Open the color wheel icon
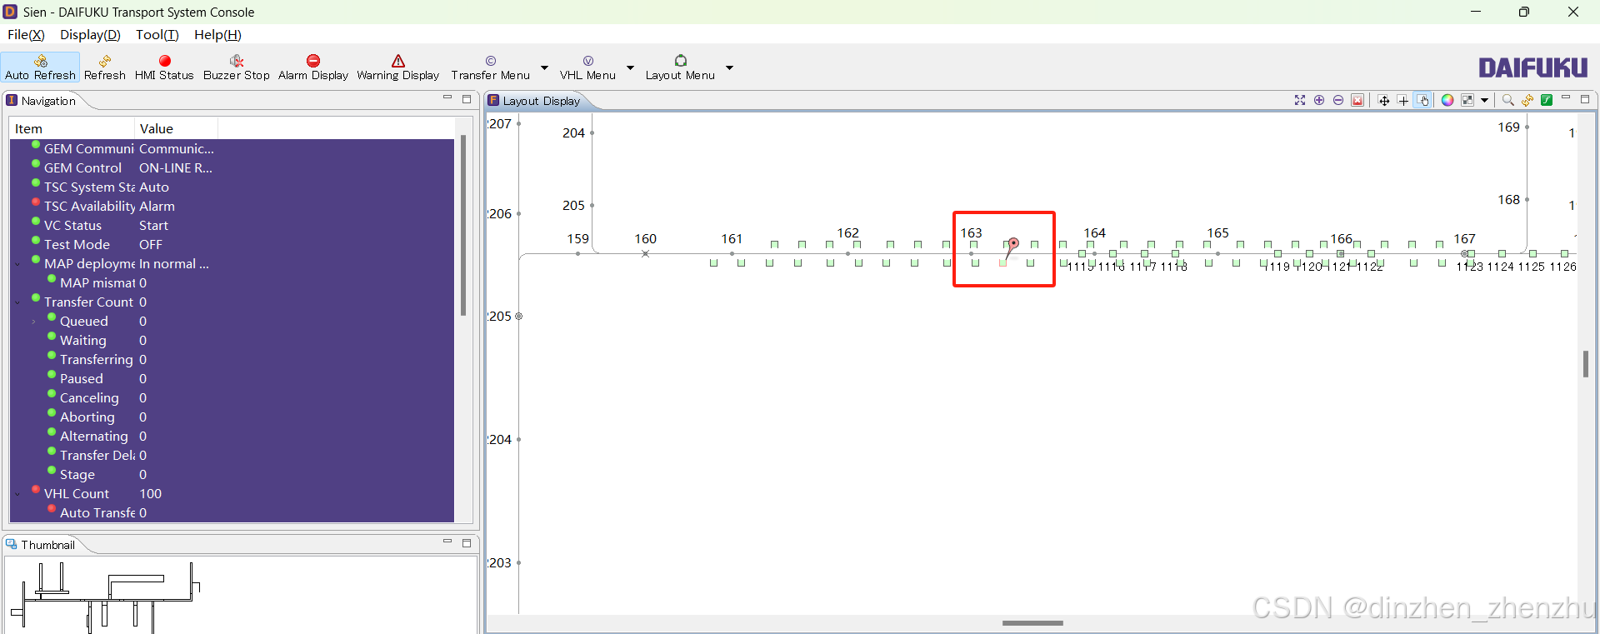 click(1447, 100)
